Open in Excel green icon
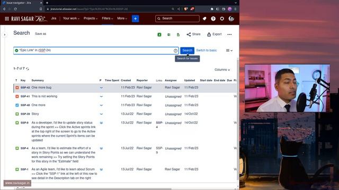Screen dimensions: 339x190 click(x=159, y=34)
